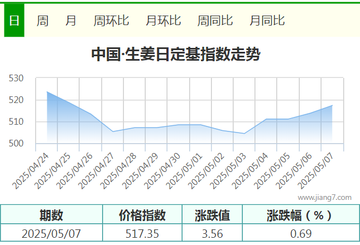
Task: Click the x-axis date 2025/05/03
Action: coord(228,171)
